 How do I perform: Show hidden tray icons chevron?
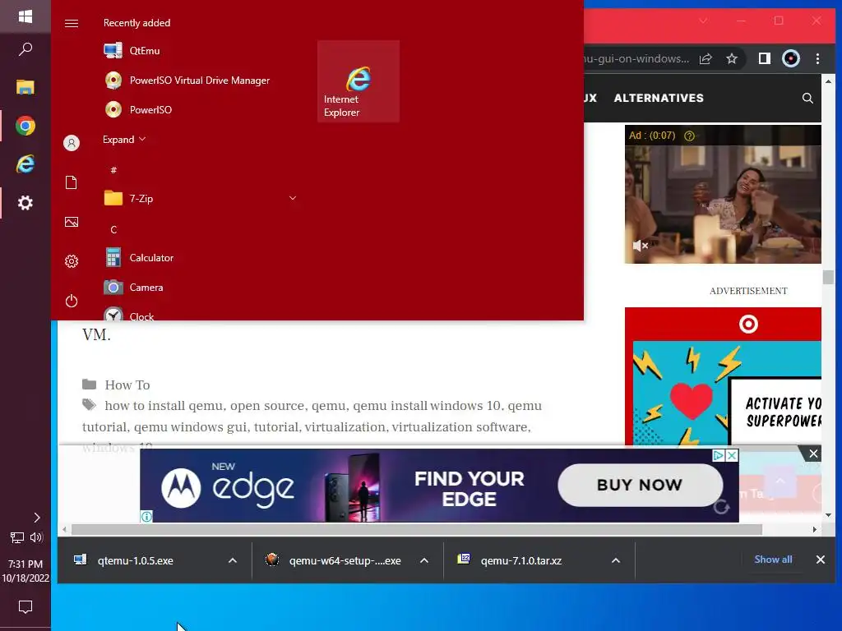36,518
